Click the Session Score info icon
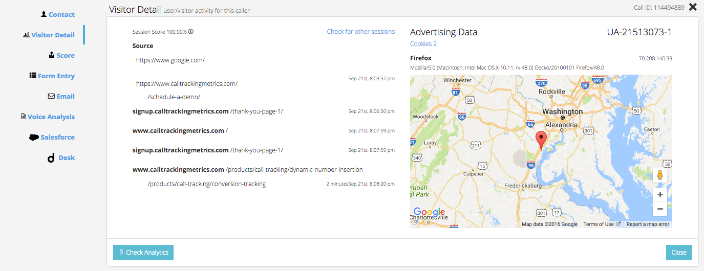Viewport: 704px width, 271px height. (x=191, y=32)
